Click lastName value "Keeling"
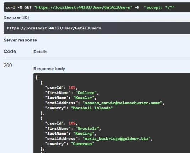190x153 pixels. 84,134
